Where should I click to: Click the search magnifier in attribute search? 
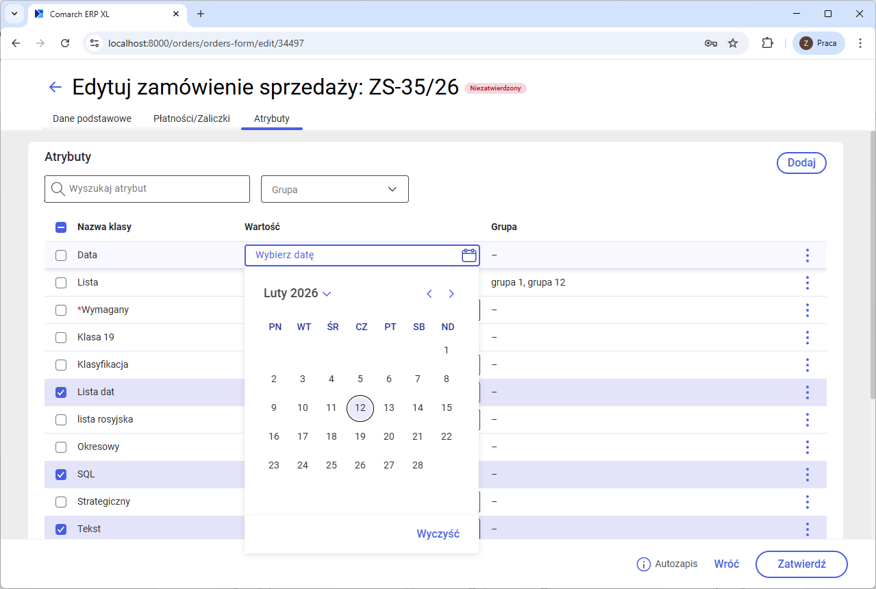pyautogui.click(x=58, y=188)
